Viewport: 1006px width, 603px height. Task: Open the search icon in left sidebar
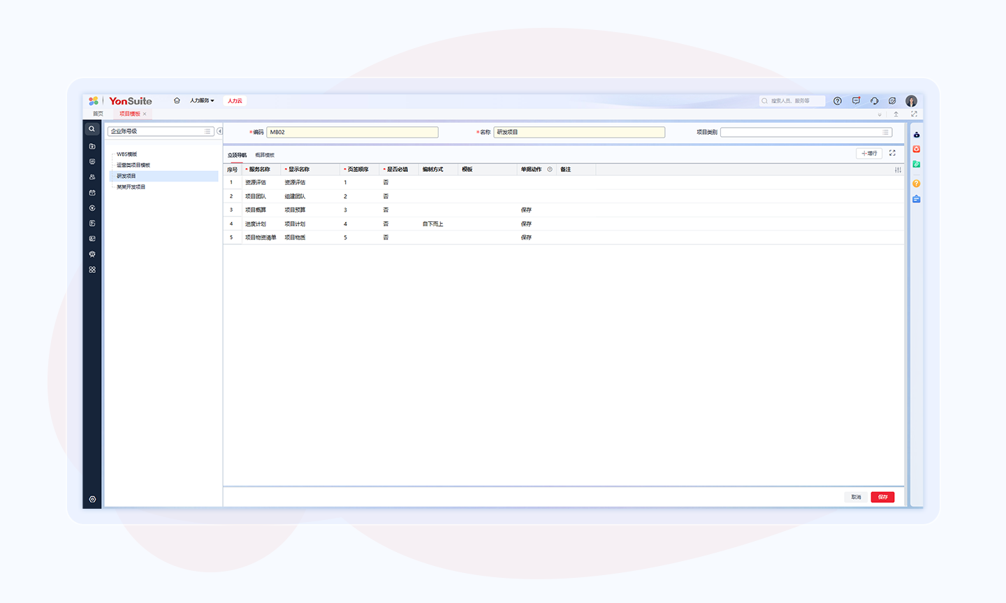pyautogui.click(x=92, y=129)
